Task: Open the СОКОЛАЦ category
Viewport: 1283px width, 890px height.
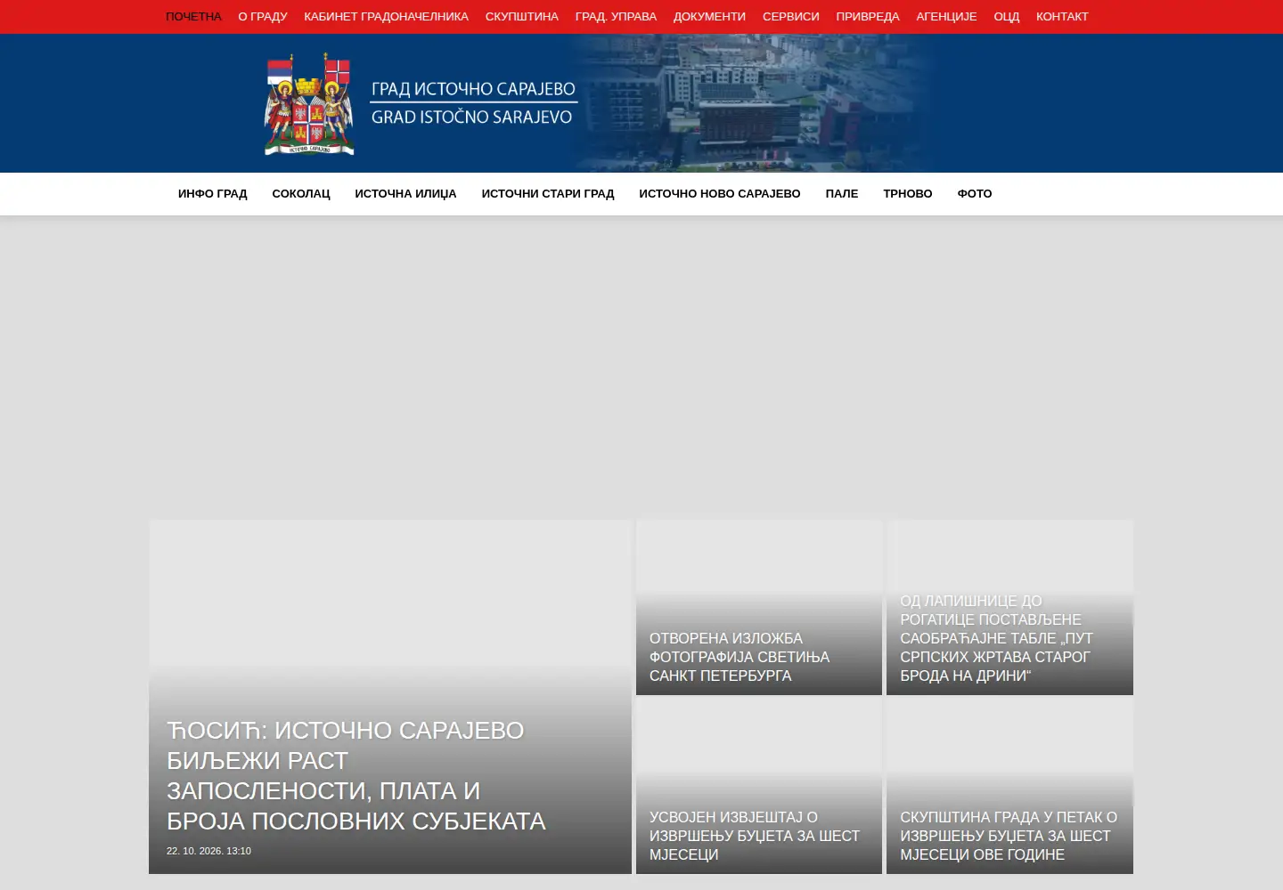Action: tap(301, 194)
